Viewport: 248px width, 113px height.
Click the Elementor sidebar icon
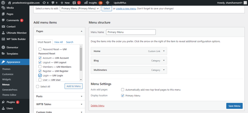[3, 47]
